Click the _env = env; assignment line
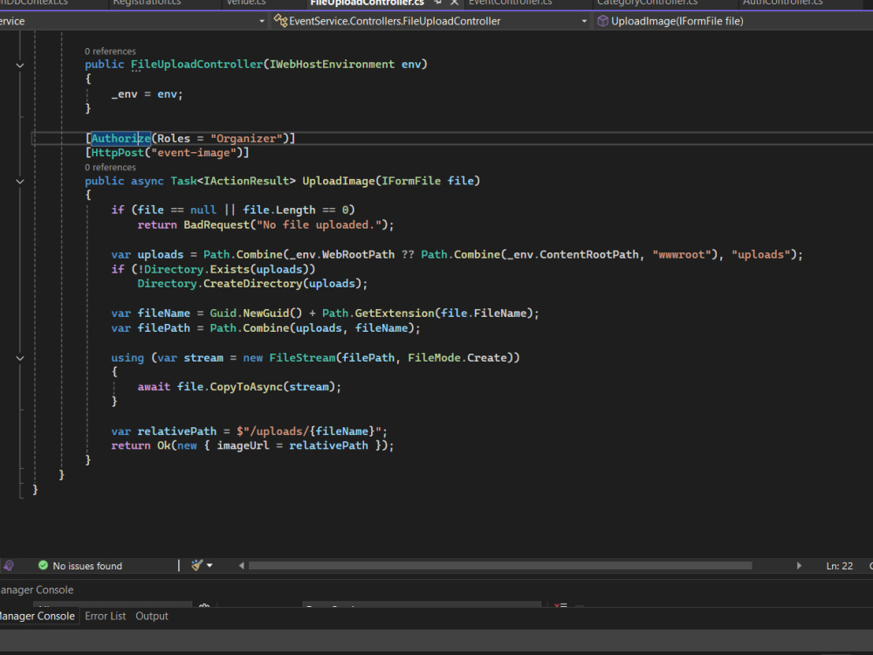873x655 pixels. click(147, 94)
